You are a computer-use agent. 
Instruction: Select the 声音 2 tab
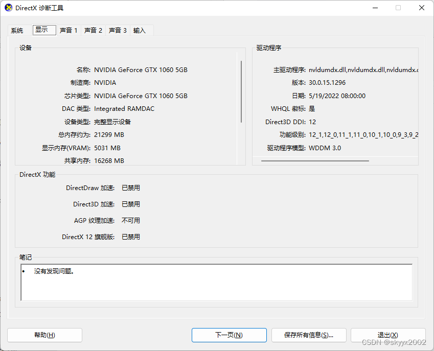click(x=93, y=30)
